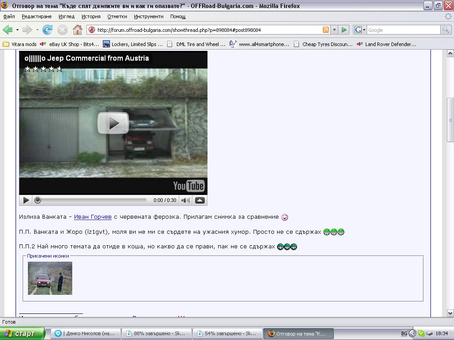Click the taskbar clock showing 18:34
Screen dimensions: 454x340
(x=442, y=334)
